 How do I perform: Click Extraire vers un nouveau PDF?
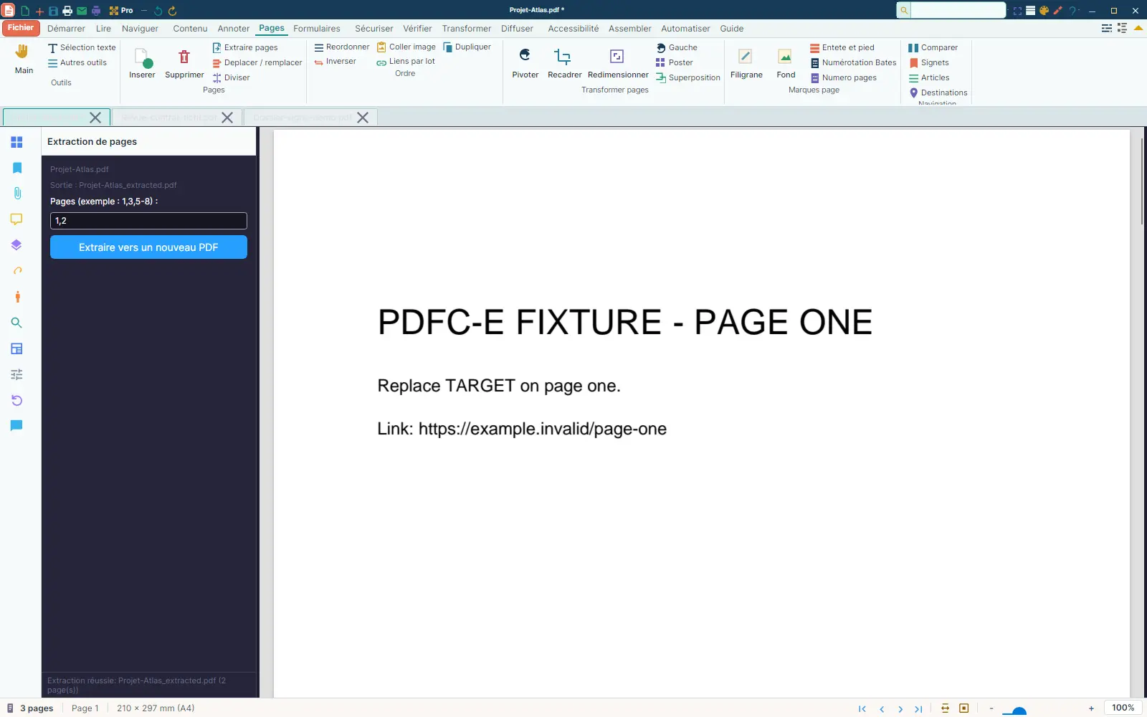pyautogui.click(x=148, y=247)
